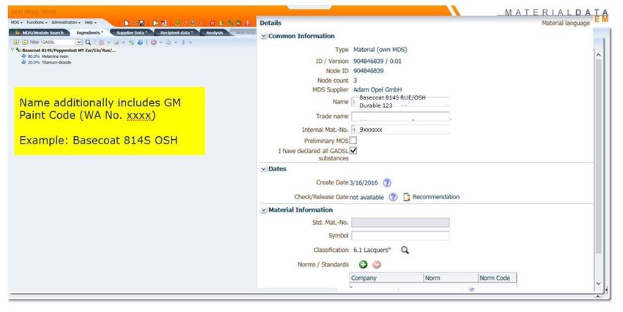Click the magnifier search icon beside GADSL filter
Viewport: 623px width, 312px height.
(88, 42)
